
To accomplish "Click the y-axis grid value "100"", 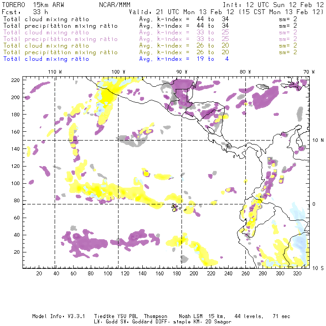I will click(x=15, y=183).
